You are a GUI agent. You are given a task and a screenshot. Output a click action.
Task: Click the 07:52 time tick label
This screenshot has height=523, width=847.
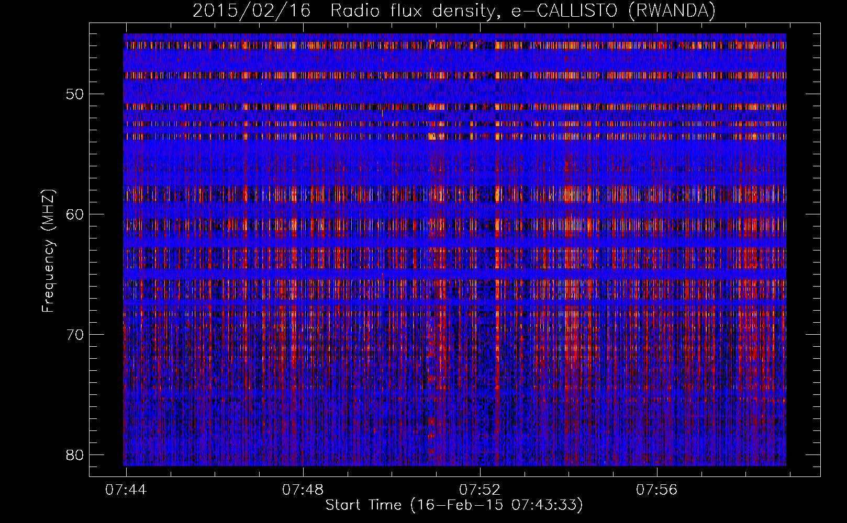click(x=480, y=490)
